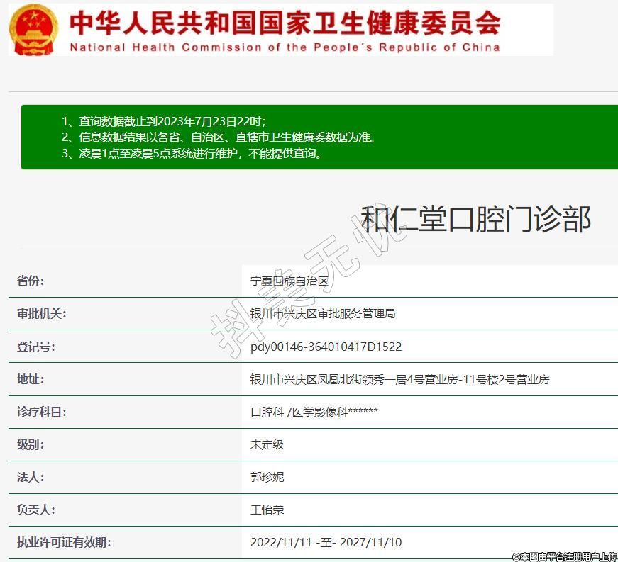Select the 未定级 level value

tap(267, 444)
